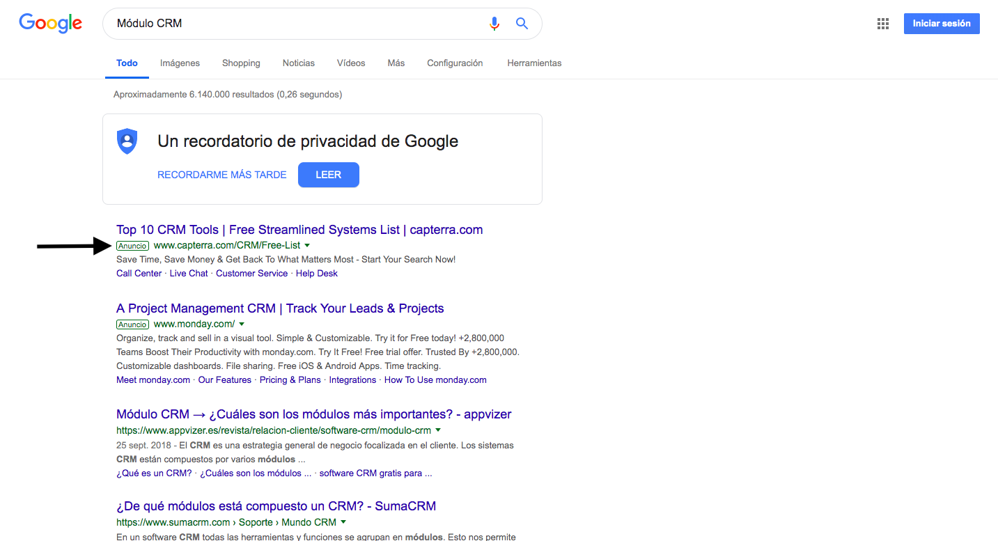
Task: Click the results count text
Action: pyautogui.click(x=228, y=94)
